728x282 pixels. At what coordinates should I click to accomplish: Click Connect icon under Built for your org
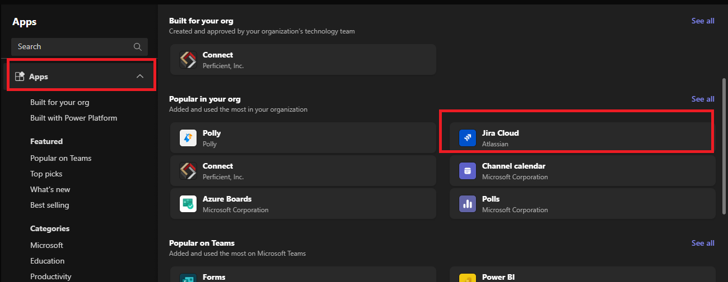[x=188, y=60]
